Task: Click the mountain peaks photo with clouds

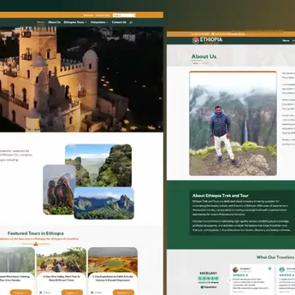Action: click(104, 204)
